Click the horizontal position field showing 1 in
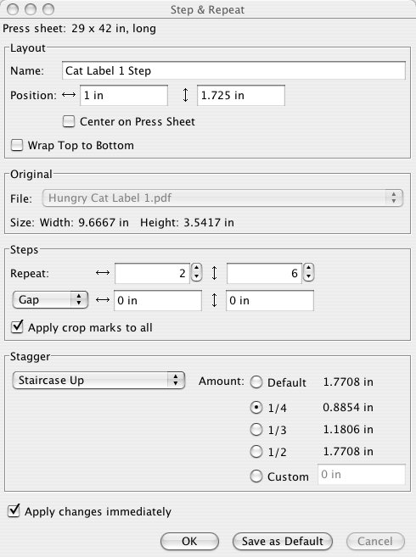This screenshot has height=557, width=416. [124, 95]
